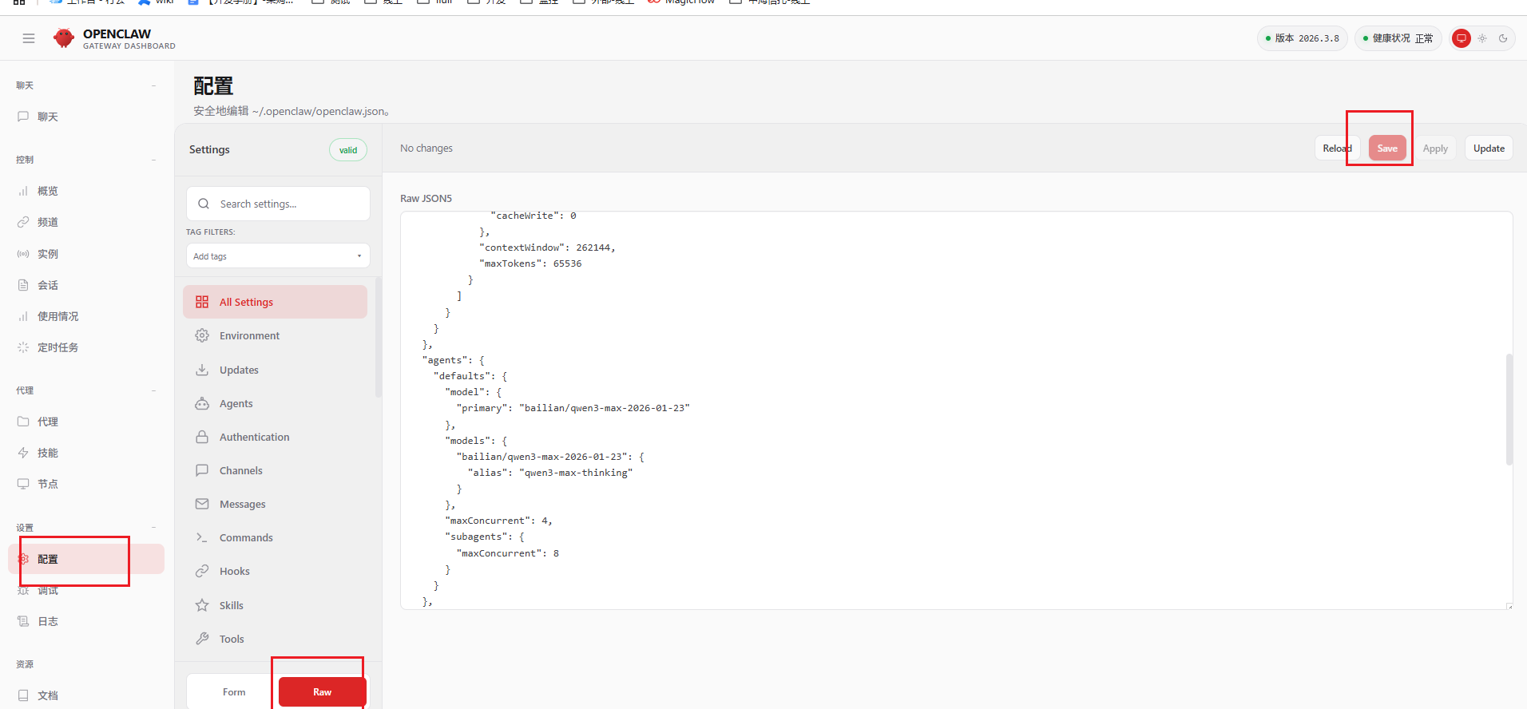Select Tools settings category
Screen dimensions: 1527x709
click(x=275, y=639)
